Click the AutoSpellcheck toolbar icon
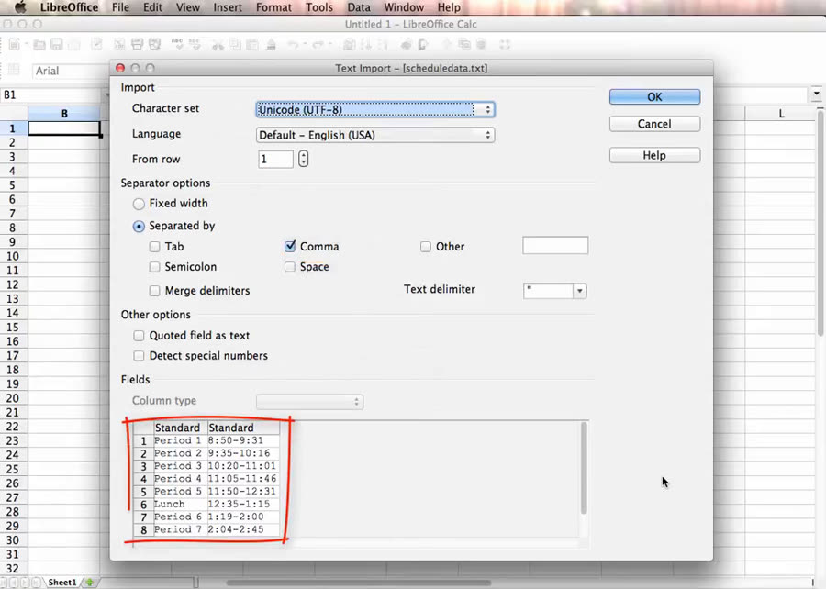The image size is (826, 589). tap(195, 45)
